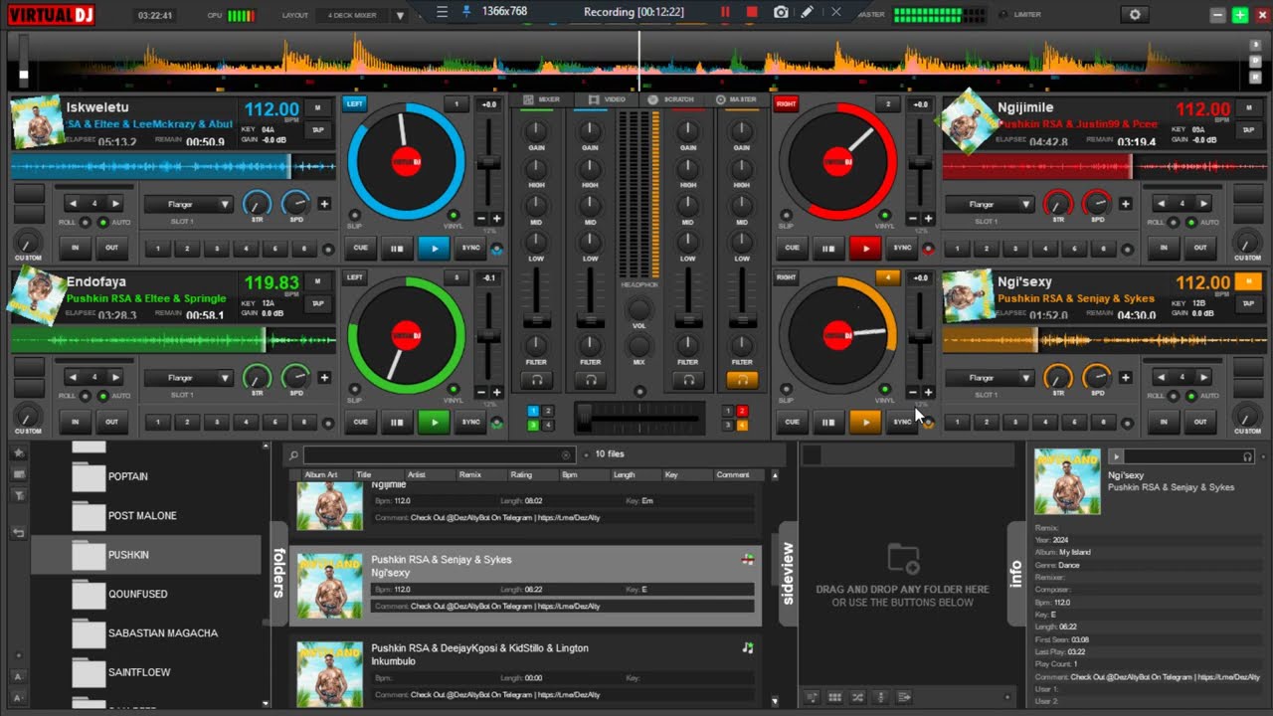
Task: Open the recorder's pen annotation tool
Action: [x=808, y=12]
